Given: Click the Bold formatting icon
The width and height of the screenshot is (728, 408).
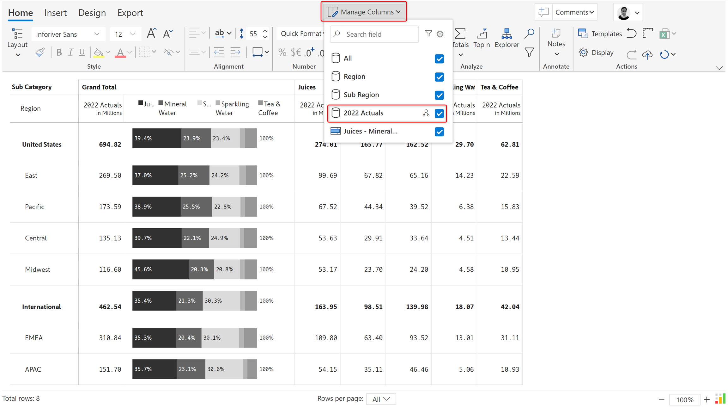Looking at the screenshot, I should (x=59, y=53).
